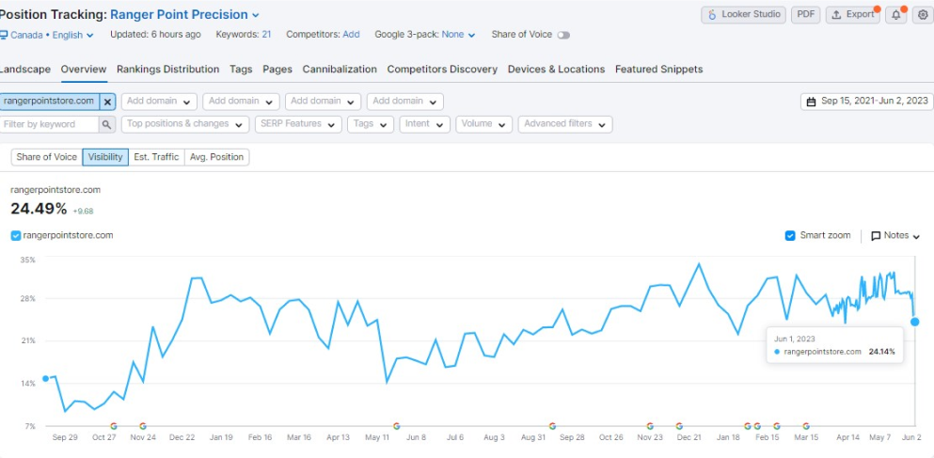
Task: Click the 24.49% visibility value
Action: [x=39, y=209]
